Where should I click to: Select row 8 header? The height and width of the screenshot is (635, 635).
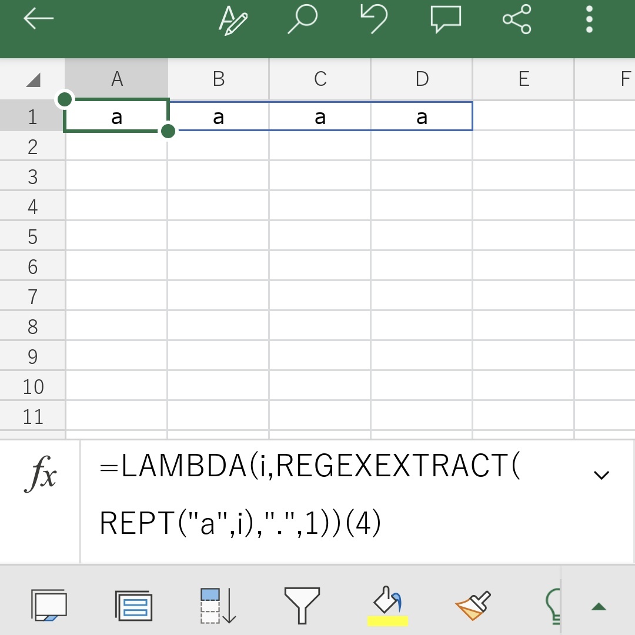pyautogui.click(x=32, y=326)
